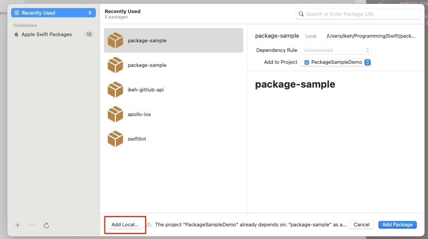
Task: Refresh package collections with circular arrow
Action: (x=47, y=226)
